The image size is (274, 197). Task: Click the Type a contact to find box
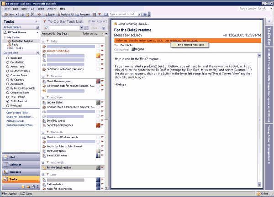[123, 14]
